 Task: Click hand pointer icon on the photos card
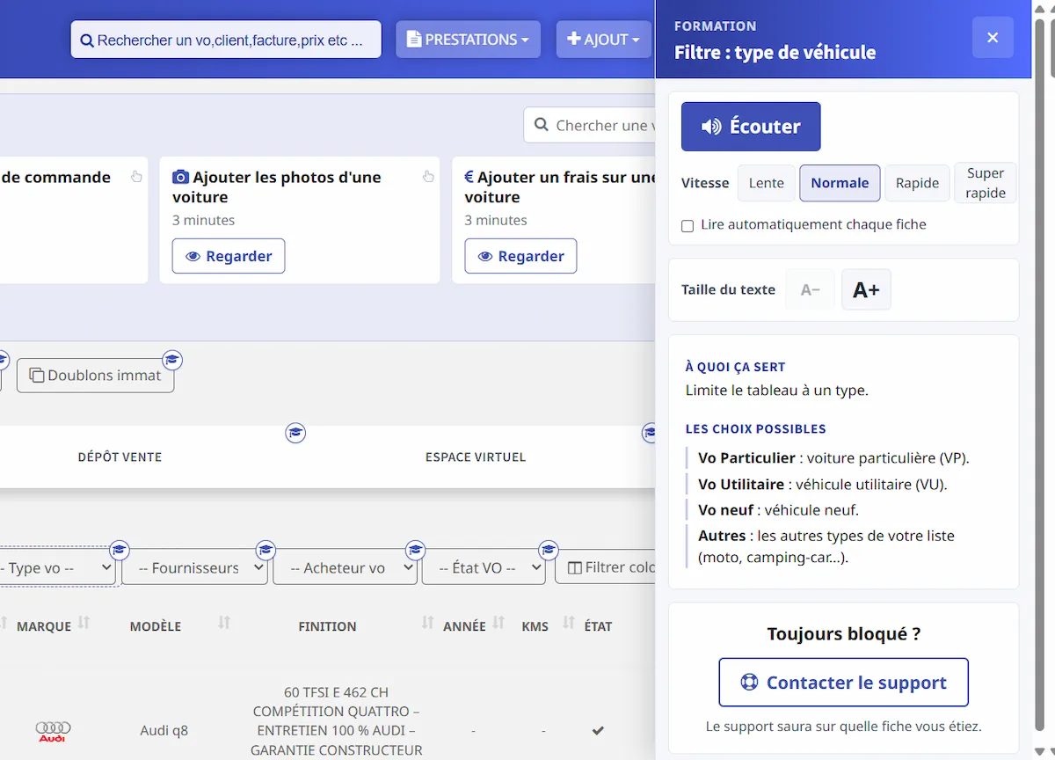(x=428, y=176)
